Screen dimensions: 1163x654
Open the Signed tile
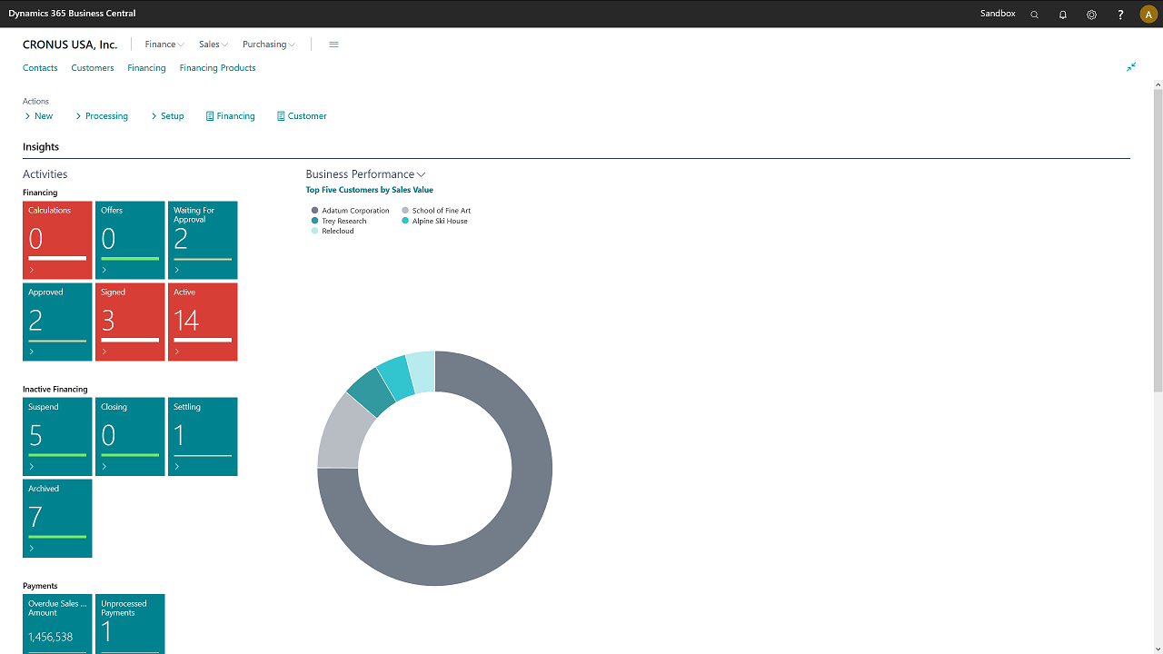[x=130, y=322]
